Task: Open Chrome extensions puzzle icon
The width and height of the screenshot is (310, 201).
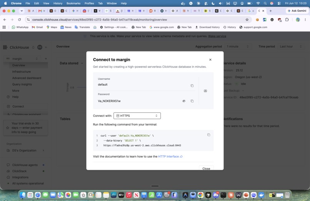Action: point(287,20)
